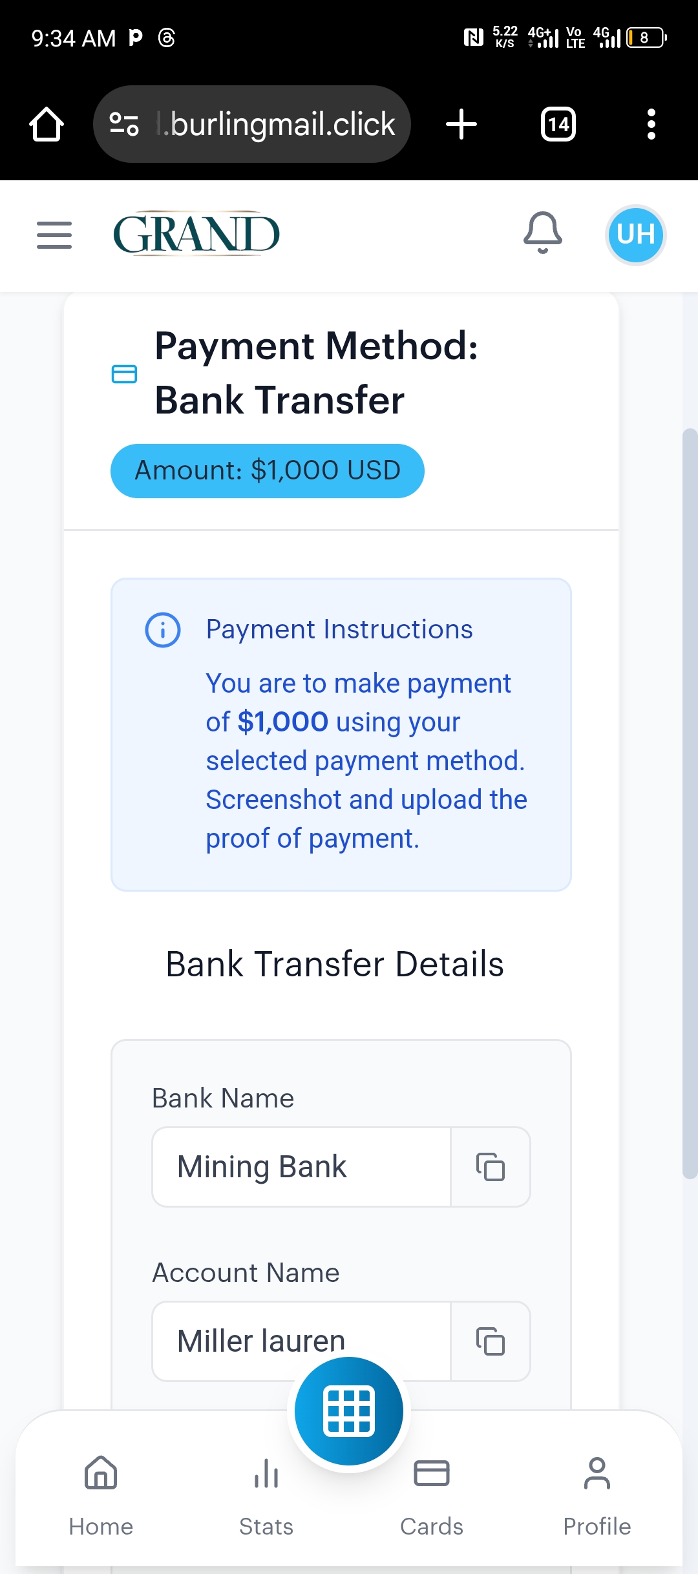Open notifications bell
698x1574 pixels.
pos(542,233)
